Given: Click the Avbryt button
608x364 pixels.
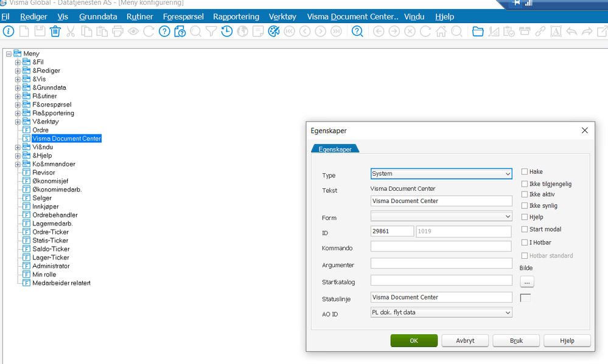Looking at the screenshot, I should click(465, 341).
